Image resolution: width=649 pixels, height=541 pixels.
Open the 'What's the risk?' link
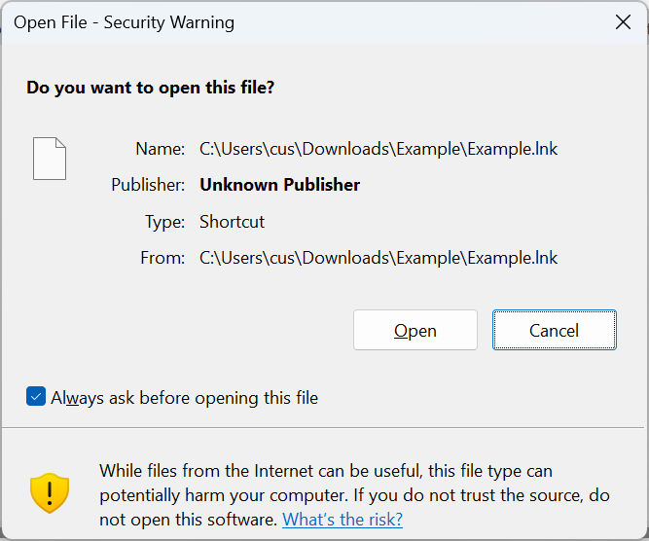coord(343,520)
